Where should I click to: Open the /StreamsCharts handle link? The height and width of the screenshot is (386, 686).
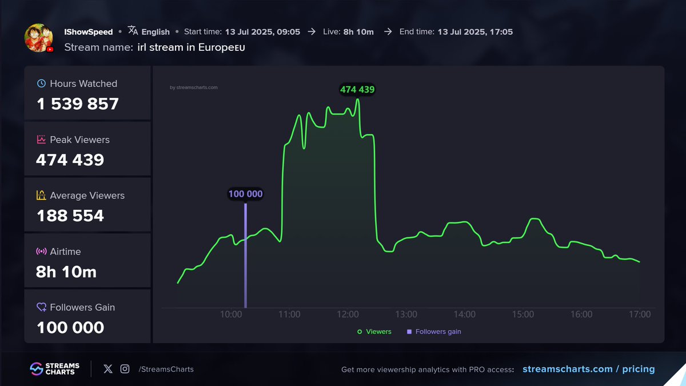click(166, 369)
